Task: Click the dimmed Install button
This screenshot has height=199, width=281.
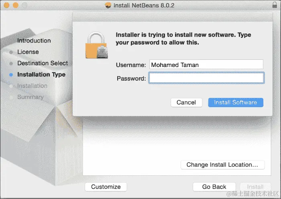Action: click(255, 187)
